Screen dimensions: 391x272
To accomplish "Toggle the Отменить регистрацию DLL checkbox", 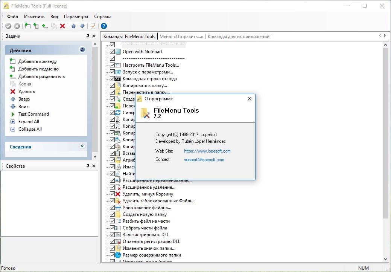I will (x=112, y=241).
